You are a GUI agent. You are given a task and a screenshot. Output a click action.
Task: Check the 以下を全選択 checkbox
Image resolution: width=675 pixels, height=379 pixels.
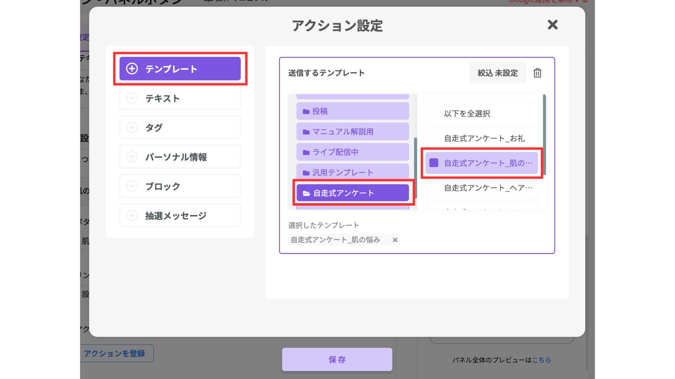434,113
